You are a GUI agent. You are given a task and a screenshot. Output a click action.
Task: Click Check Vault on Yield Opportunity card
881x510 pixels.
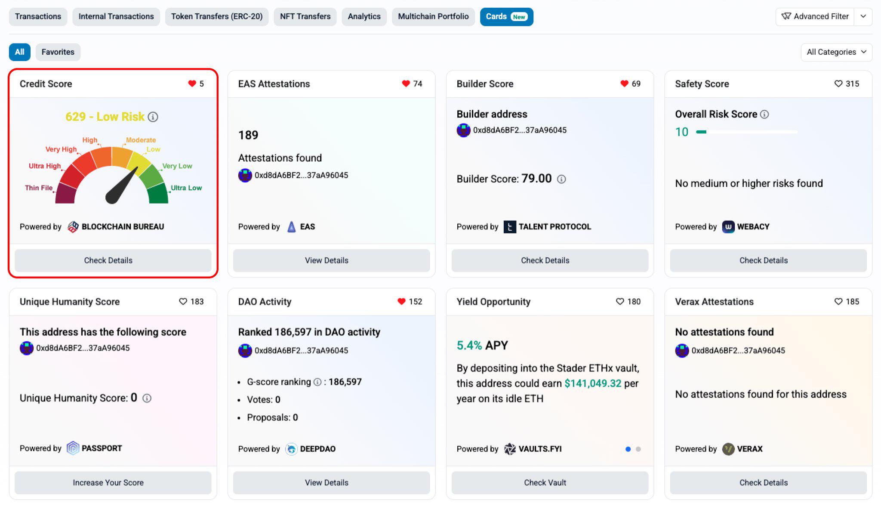click(x=545, y=482)
